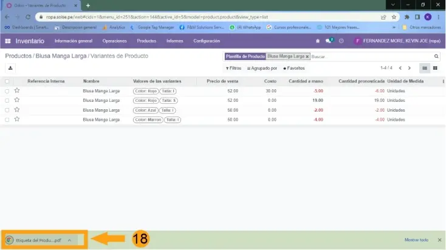Go to Productos breadcrumb link
This screenshot has width=446, height=250.
[18, 56]
